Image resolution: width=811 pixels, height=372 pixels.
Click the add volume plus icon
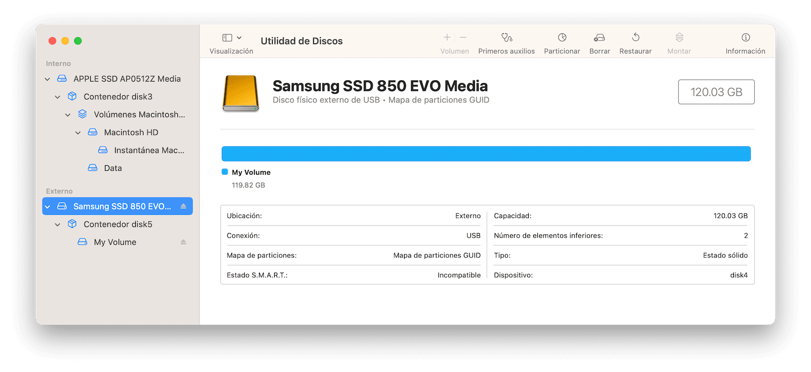(x=447, y=38)
